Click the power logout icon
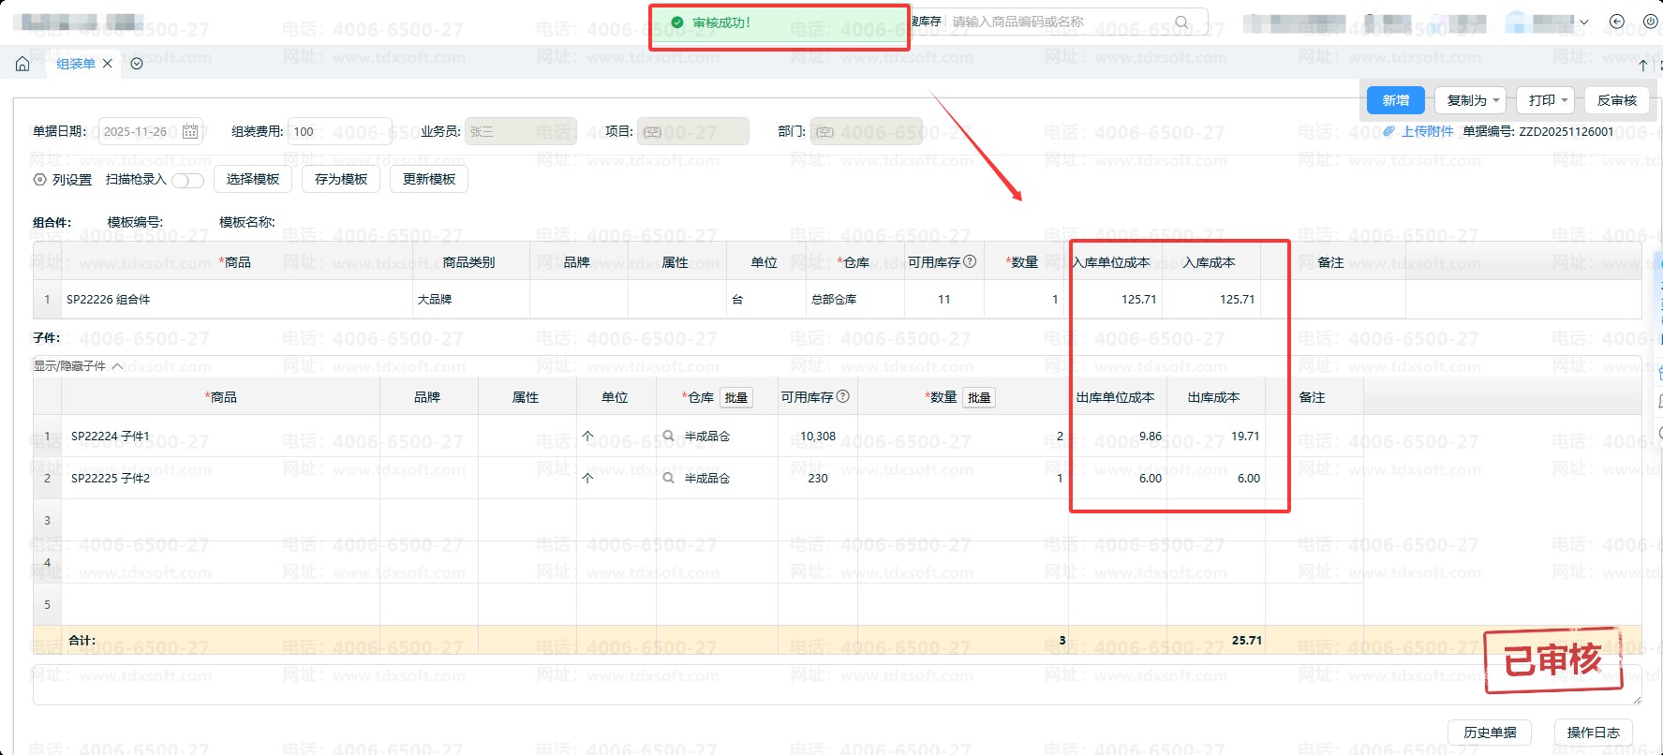 [1650, 22]
